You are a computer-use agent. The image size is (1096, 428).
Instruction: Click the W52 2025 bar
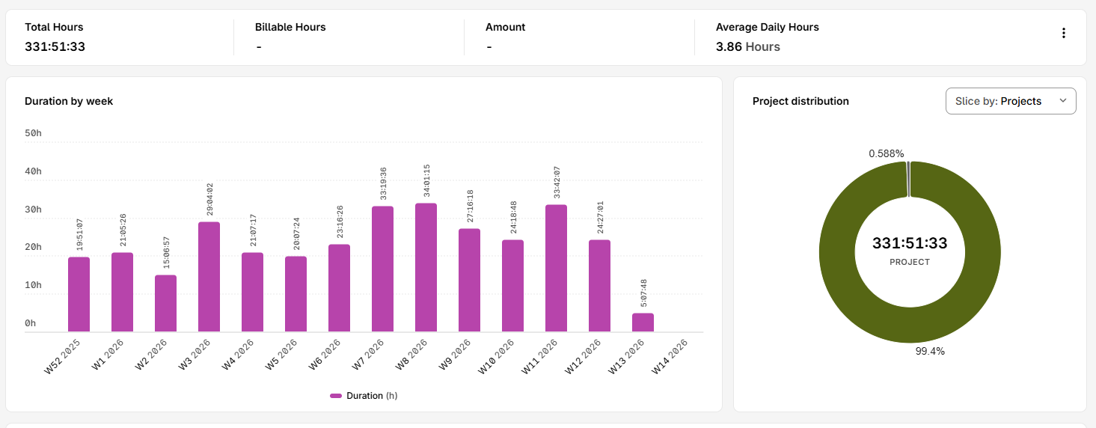coord(79,295)
